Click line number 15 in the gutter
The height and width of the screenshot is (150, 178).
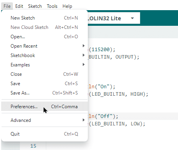(x=33, y=146)
